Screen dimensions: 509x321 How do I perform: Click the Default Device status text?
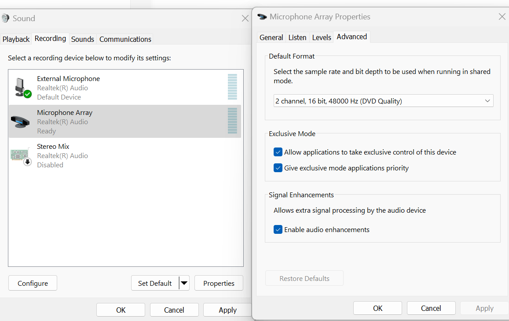click(59, 97)
